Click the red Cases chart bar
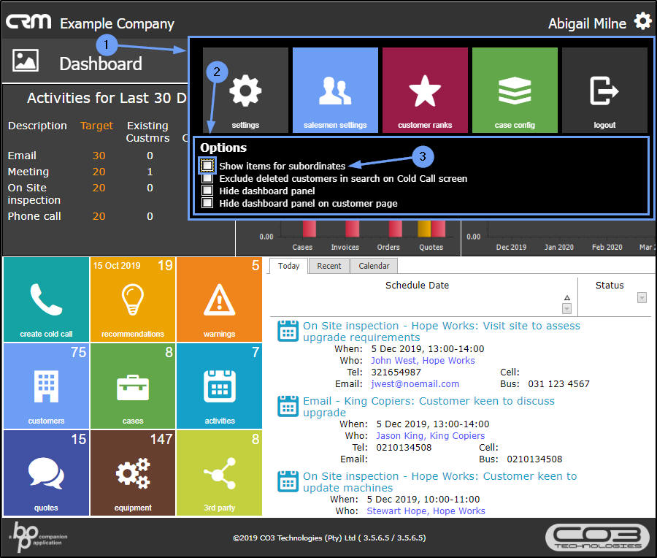 coord(310,229)
